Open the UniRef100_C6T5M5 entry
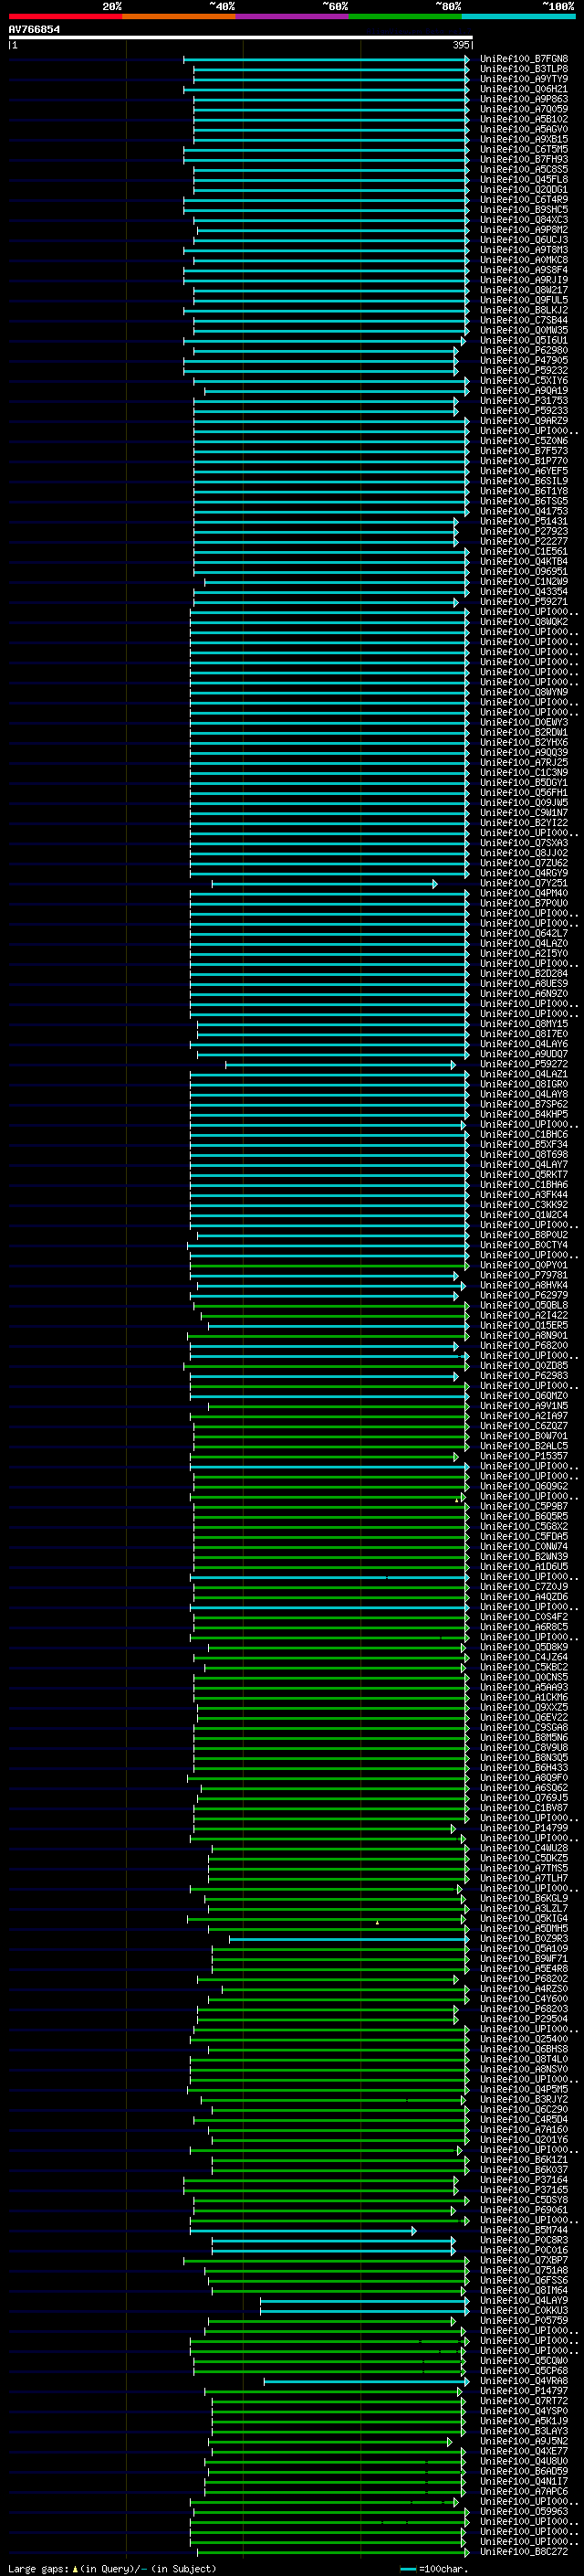The image size is (584, 2576). [524, 149]
